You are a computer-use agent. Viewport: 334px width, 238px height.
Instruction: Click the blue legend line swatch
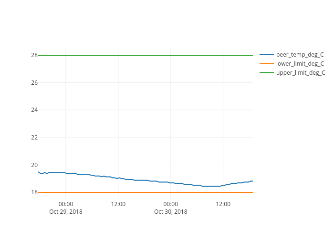(267, 54)
